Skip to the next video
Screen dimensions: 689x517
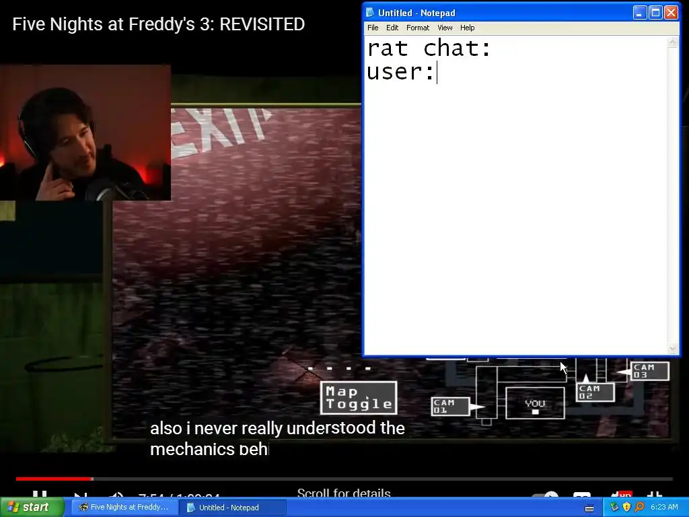click(x=81, y=494)
